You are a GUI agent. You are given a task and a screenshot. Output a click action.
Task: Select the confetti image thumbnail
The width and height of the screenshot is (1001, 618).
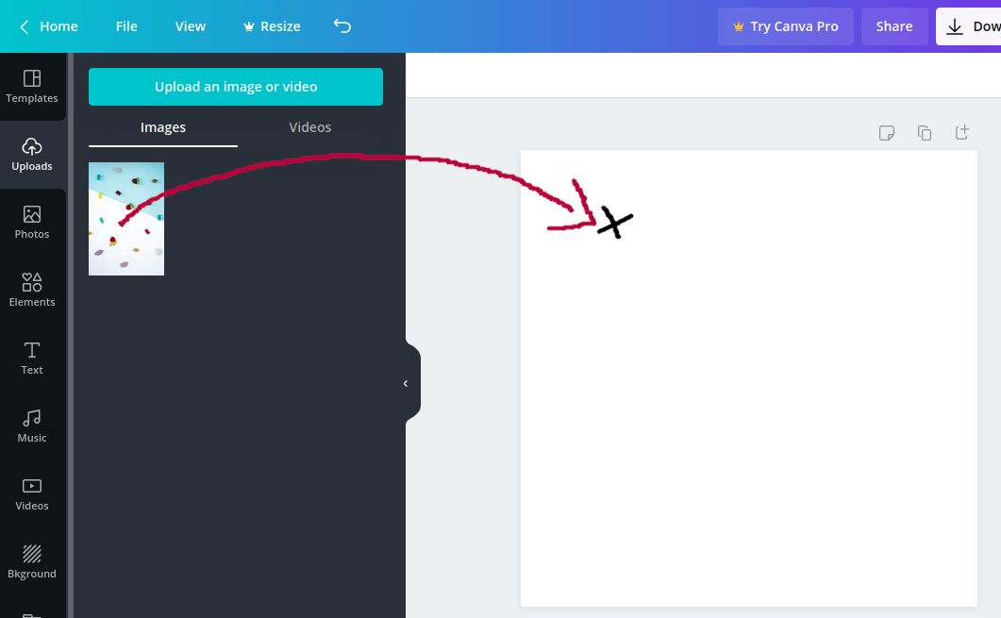125,219
